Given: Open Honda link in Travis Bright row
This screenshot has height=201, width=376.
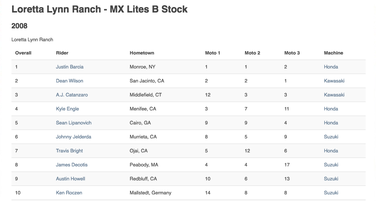Looking at the screenshot, I should (331, 151).
